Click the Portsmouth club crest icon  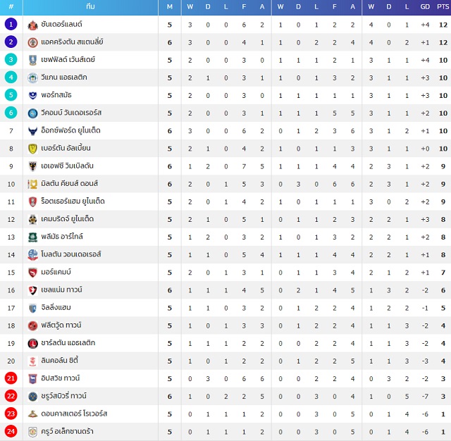pyautogui.click(x=33, y=95)
